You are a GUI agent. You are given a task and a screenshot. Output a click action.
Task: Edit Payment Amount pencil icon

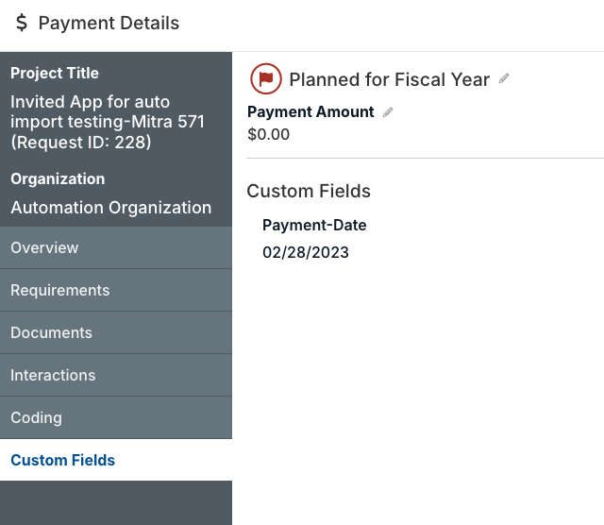click(x=388, y=112)
